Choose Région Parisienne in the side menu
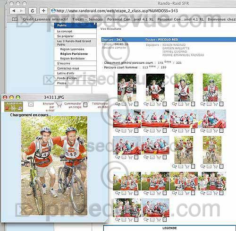The image size is (236, 231). pyautogui.click(x=74, y=54)
